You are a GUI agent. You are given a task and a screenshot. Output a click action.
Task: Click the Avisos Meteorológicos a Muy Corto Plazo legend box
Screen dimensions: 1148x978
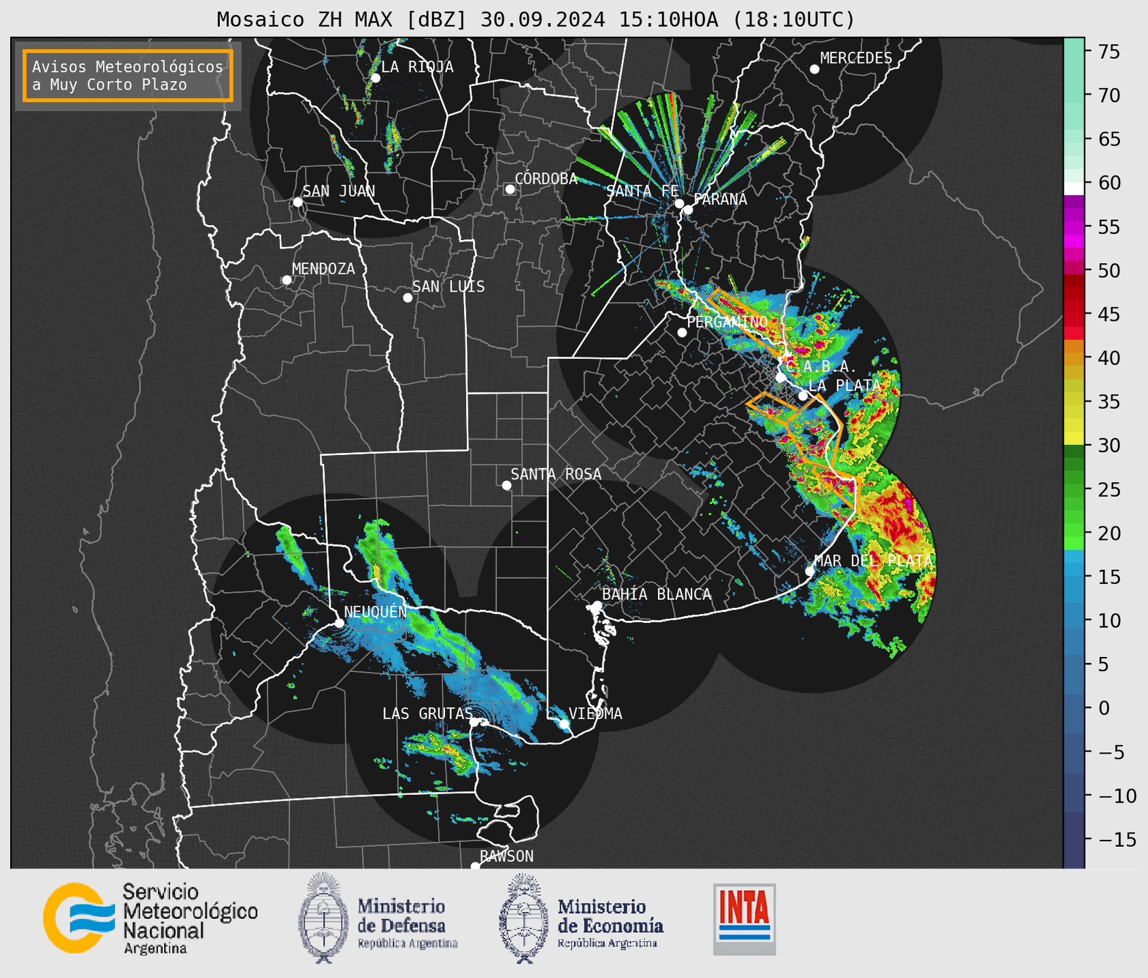coord(128,75)
